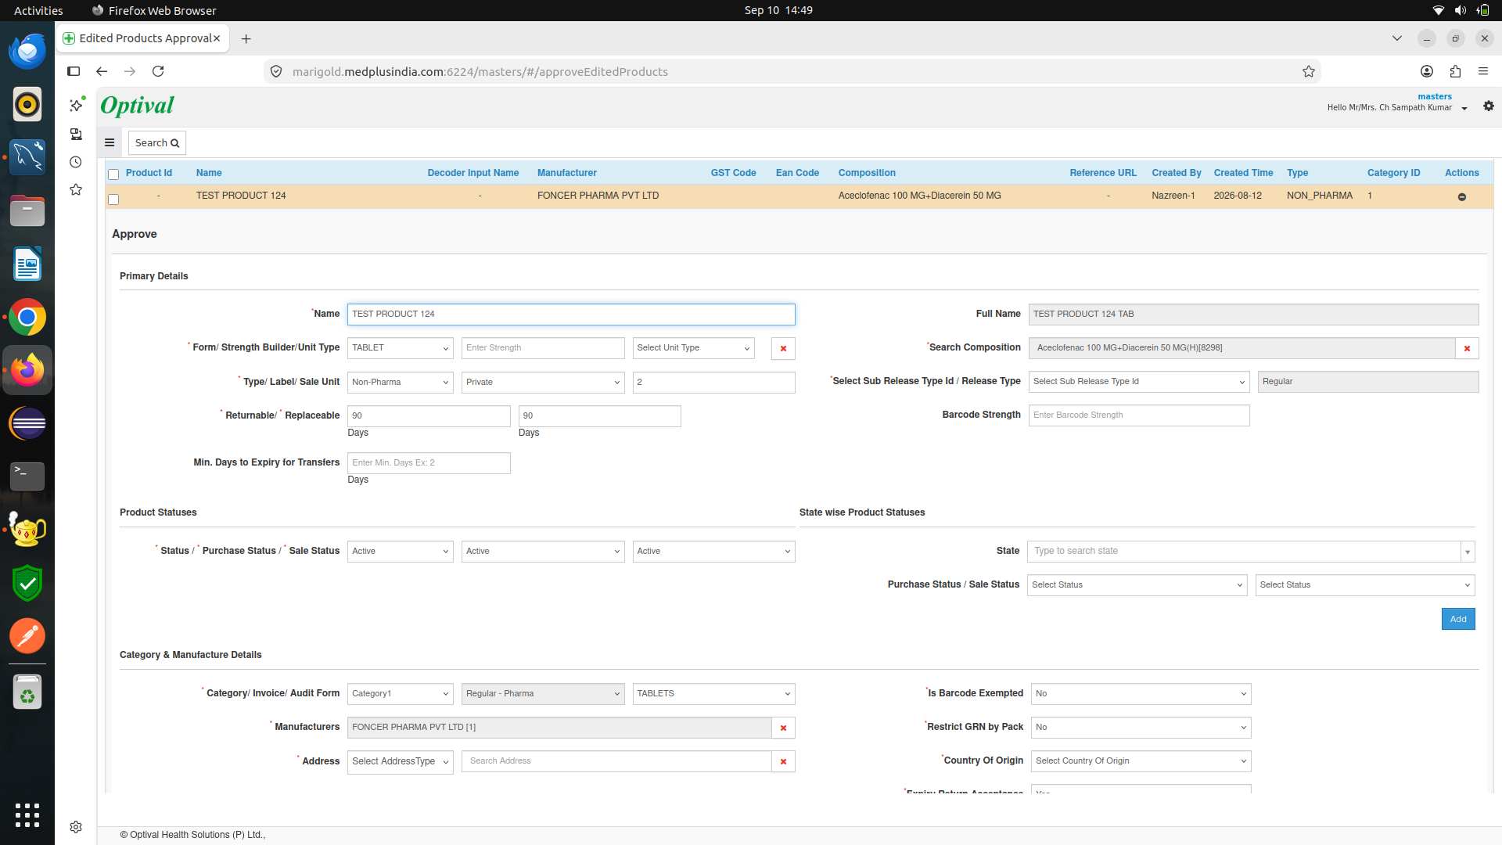Screen dimensions: 1502x845
Task: Click the Search button
Action: point(157,143)
